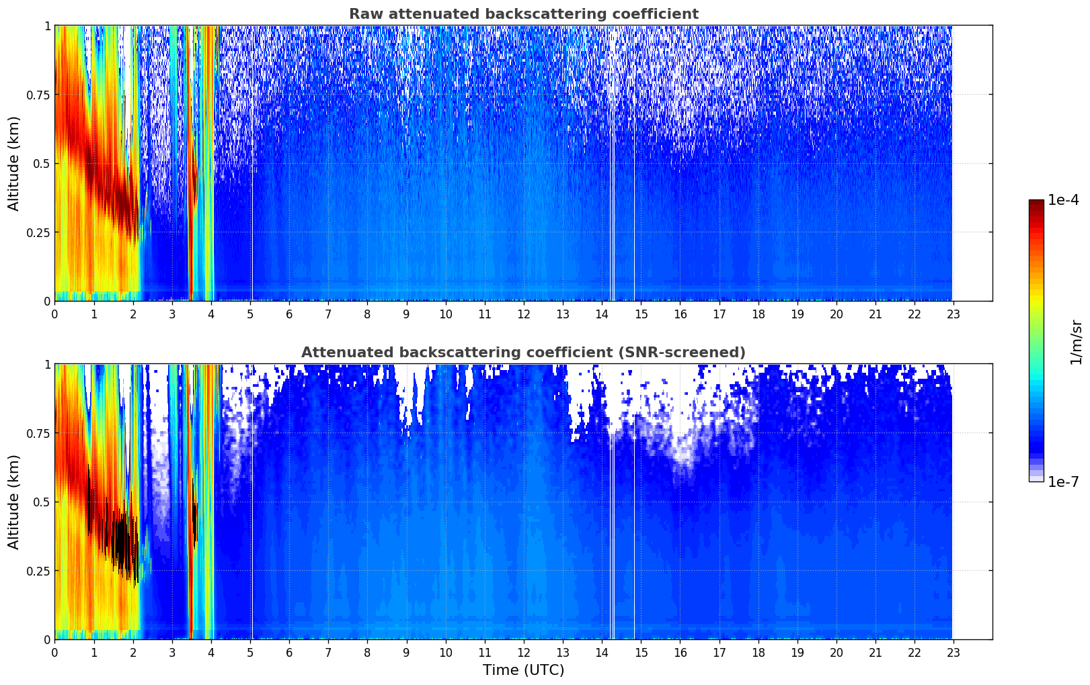
Task: Click the "1/m/sr" colorbar unit label
Action: click(x=1075, y=341)
